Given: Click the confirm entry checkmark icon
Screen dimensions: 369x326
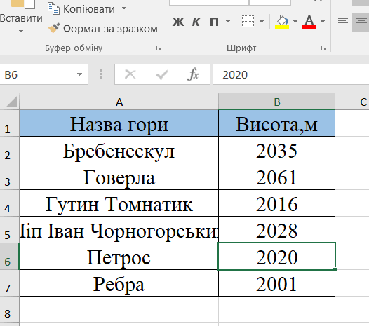Looking at the screenshot, I should click(x=162, y=75).
